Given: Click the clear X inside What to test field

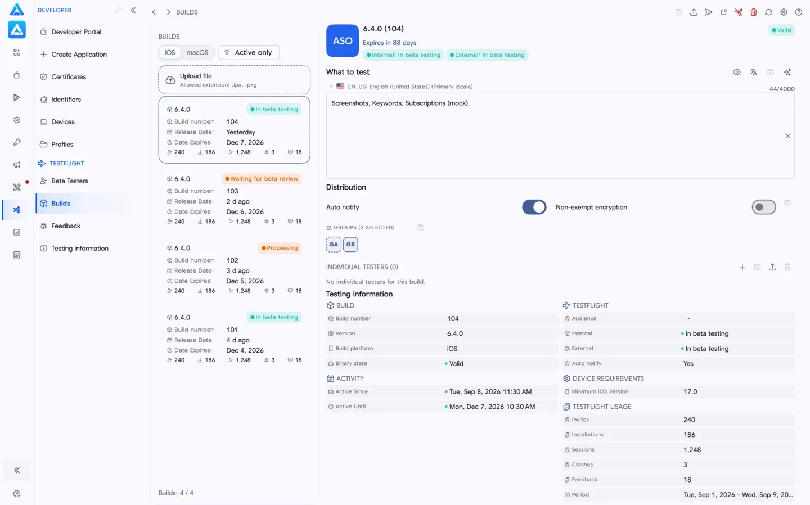Looking at the screenshot, I should (787, 136).
